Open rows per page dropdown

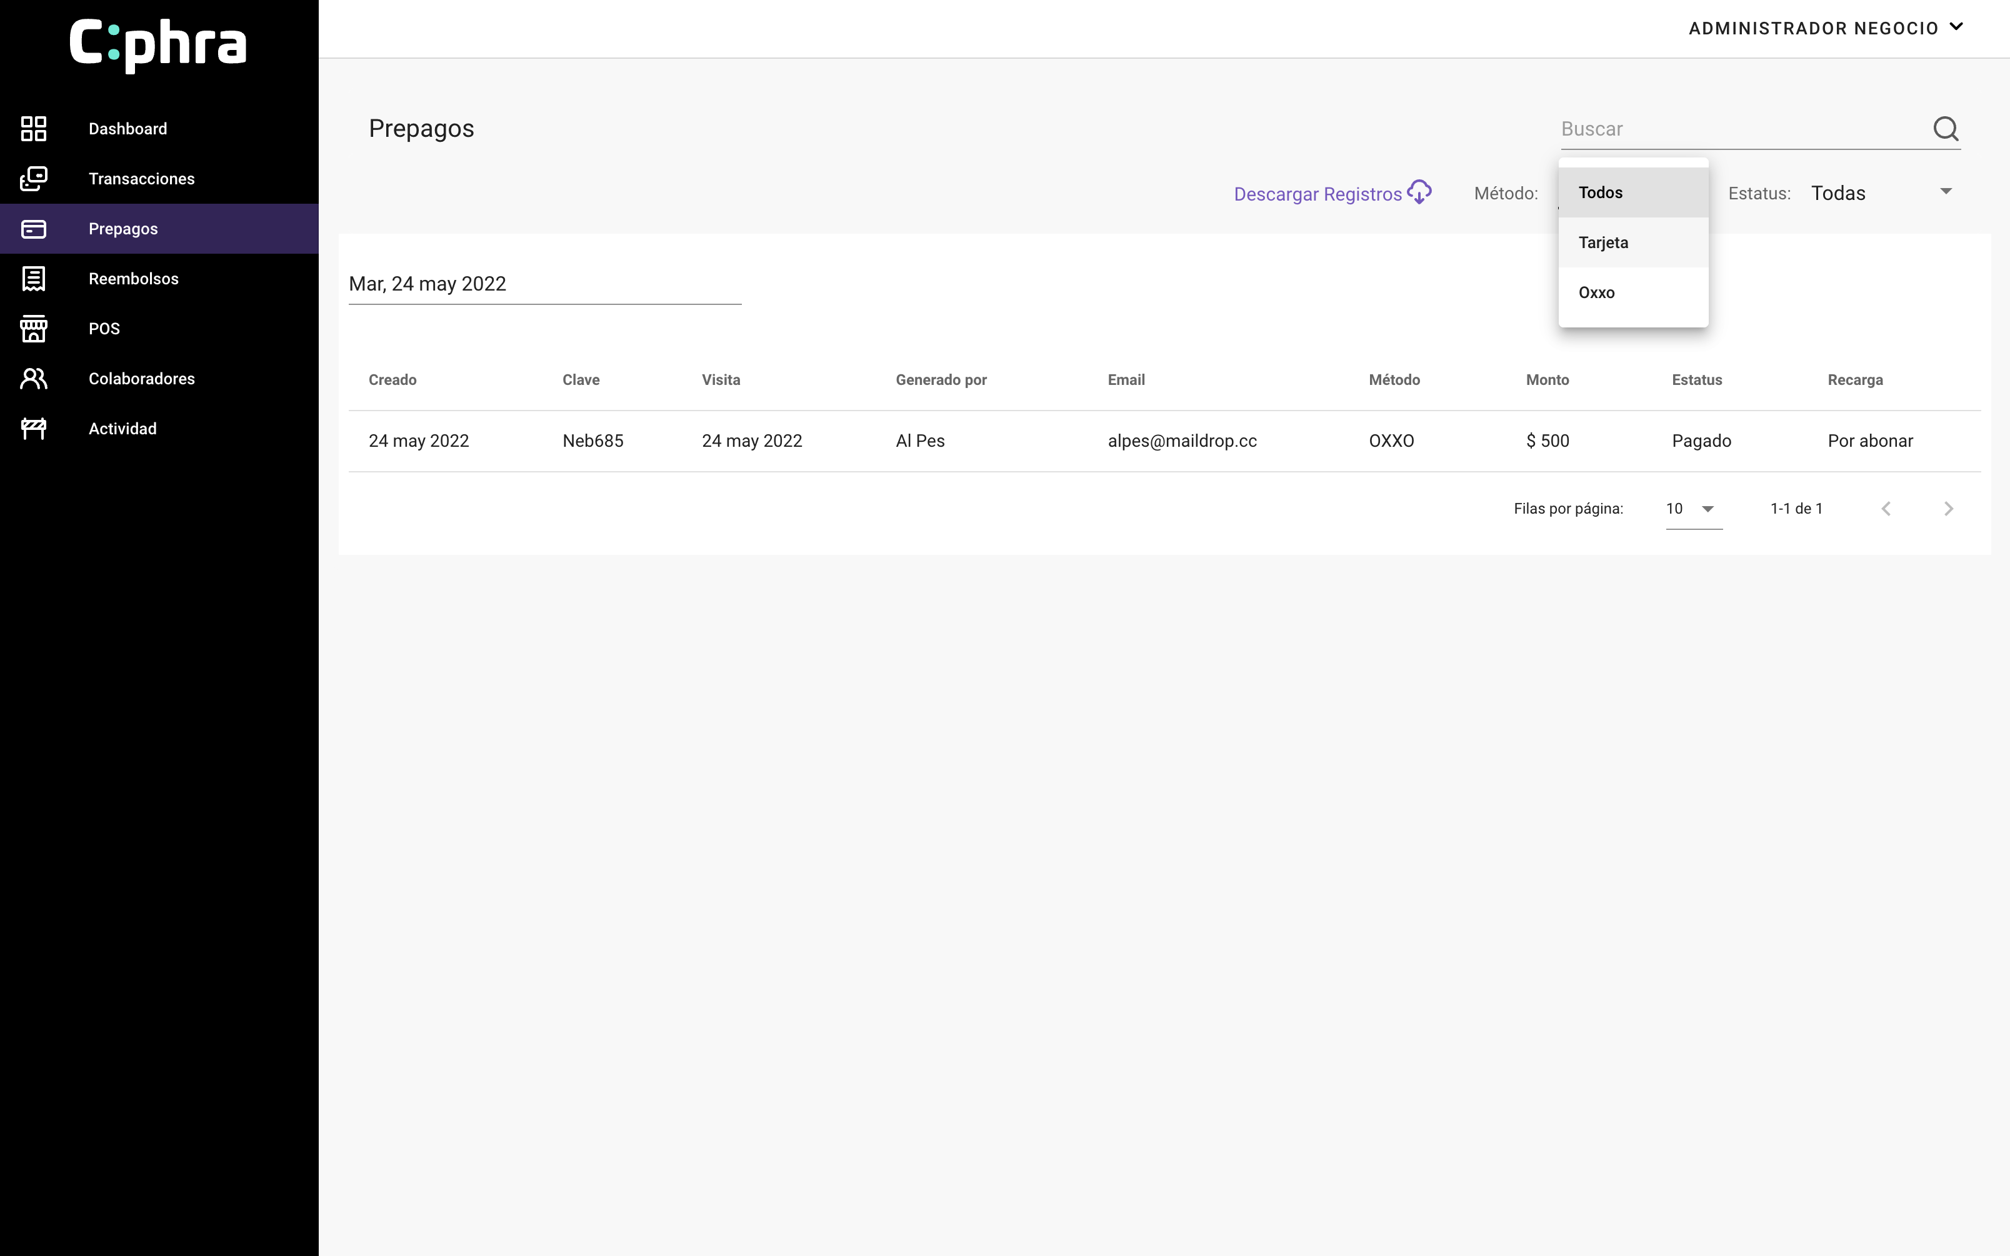[1692, 509]
